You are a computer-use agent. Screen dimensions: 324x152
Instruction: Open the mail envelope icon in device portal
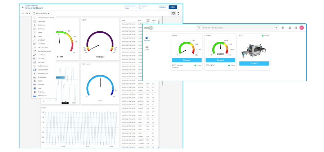pos(290,28)
